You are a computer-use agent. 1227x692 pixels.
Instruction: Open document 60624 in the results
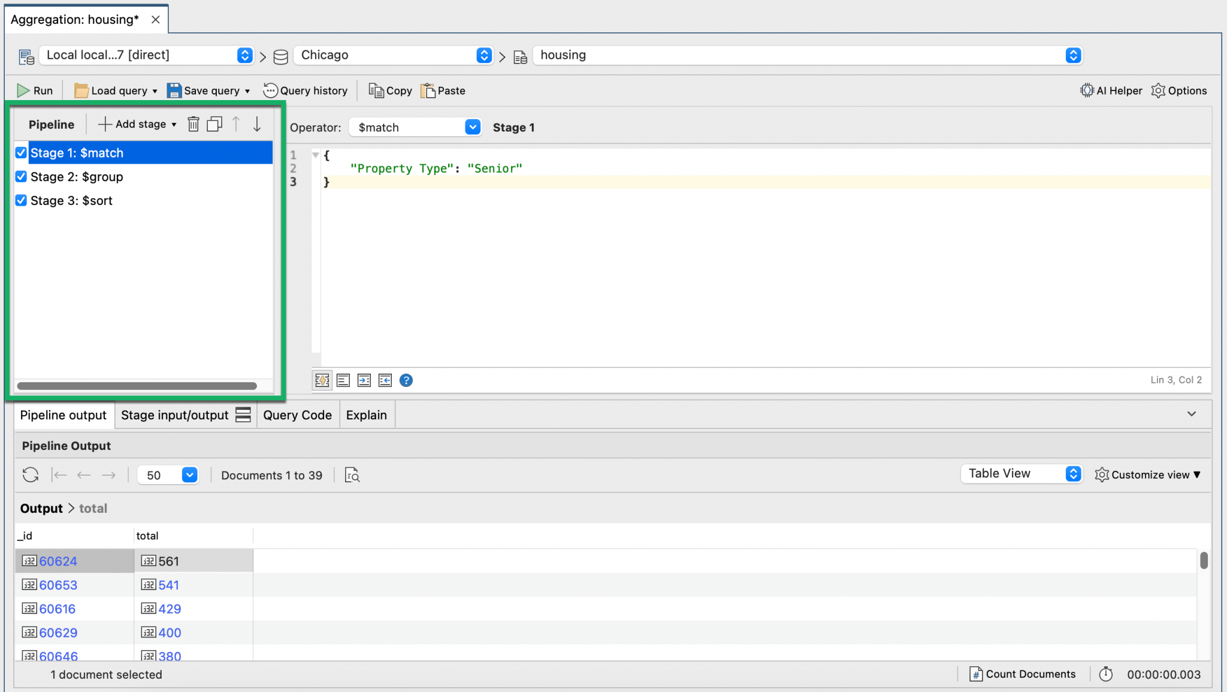tap(58, 561)
